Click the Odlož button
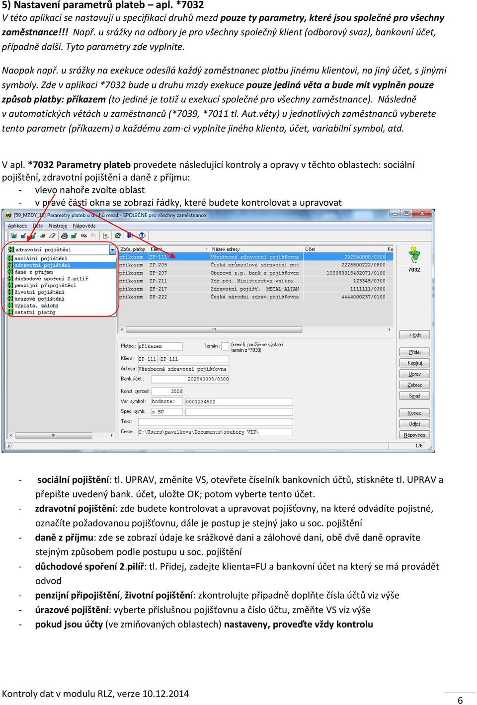This screenshot has height=705, width=477. tap(414, 423)
